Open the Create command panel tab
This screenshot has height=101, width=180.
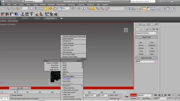pos(136,24)
